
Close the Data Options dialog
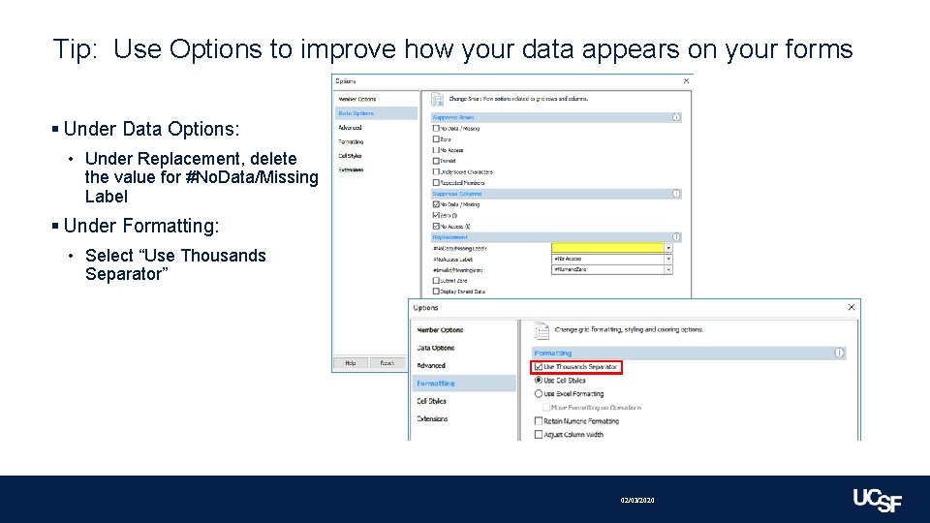tap(686, 80)
